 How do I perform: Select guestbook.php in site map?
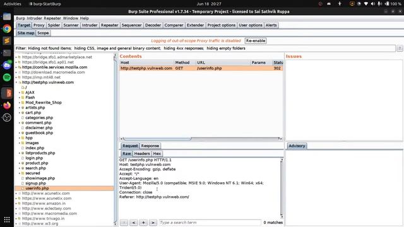click(x=39, y=133)
